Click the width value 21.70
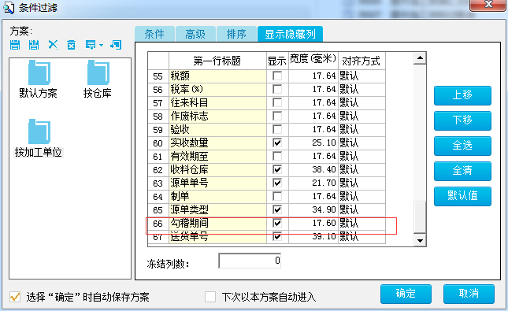 tap(313, 183)
